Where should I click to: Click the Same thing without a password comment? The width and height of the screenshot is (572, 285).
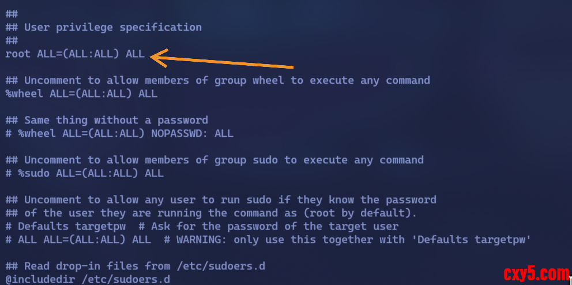pos(107,120)
